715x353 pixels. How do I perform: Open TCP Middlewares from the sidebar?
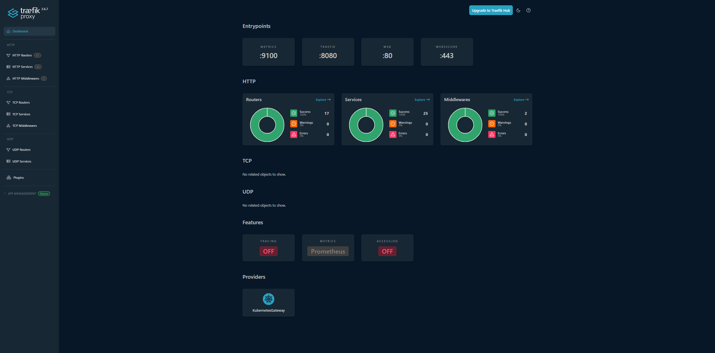point(24,125)
